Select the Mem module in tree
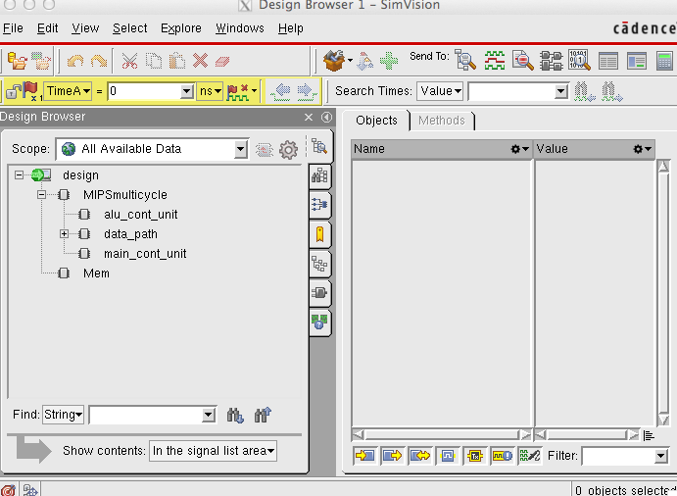The height and width of the screenshot is (496, 677). (96, 273)
